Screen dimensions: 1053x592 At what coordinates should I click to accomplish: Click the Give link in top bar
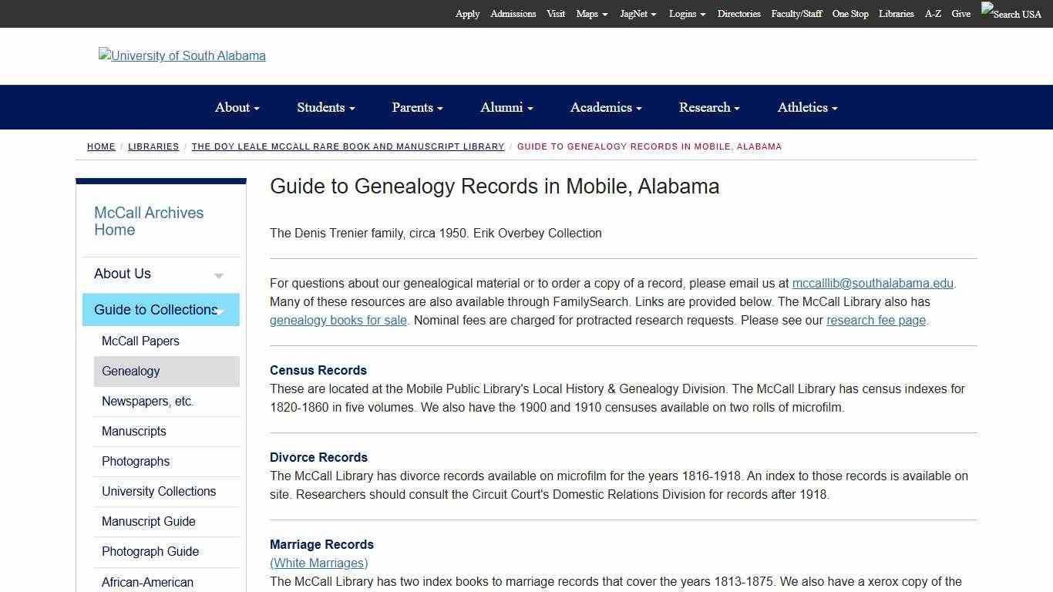[x=960, y=14]
